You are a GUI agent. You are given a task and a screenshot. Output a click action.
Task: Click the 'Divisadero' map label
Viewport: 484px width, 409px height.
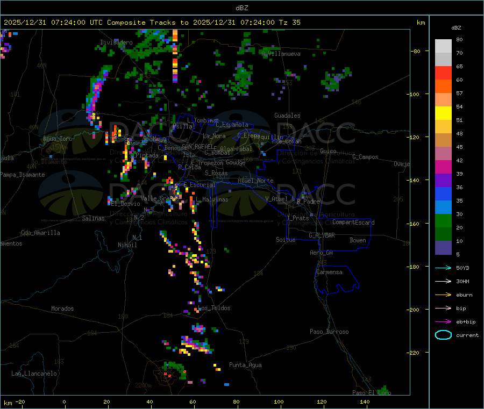point(116,42)
